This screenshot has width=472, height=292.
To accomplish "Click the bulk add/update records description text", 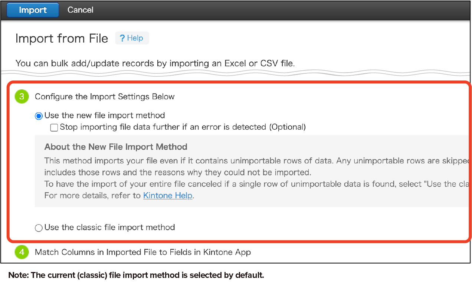I will point(155,63).
